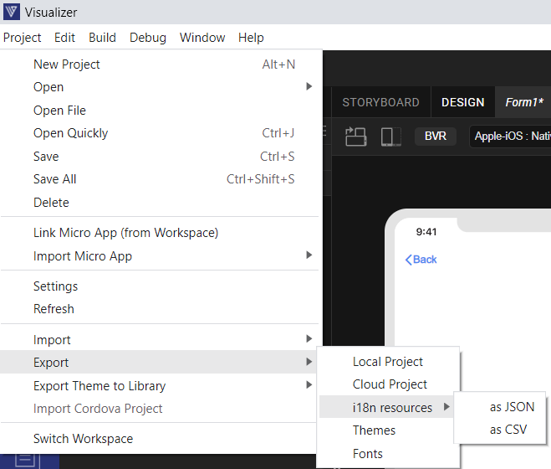This screenshot has height=469, width=551.
Task: Open the Apple-iOS Native platform dropdown
Action: click(x=510, y=137)
